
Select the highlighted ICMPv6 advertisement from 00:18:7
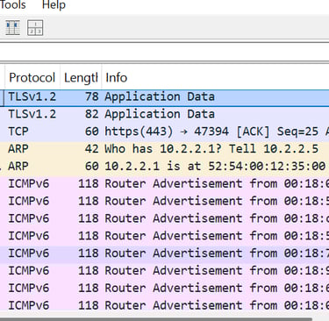(x=164, y=253)
